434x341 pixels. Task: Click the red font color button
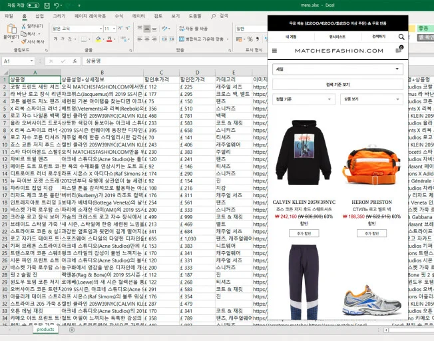tap(109, 39)
